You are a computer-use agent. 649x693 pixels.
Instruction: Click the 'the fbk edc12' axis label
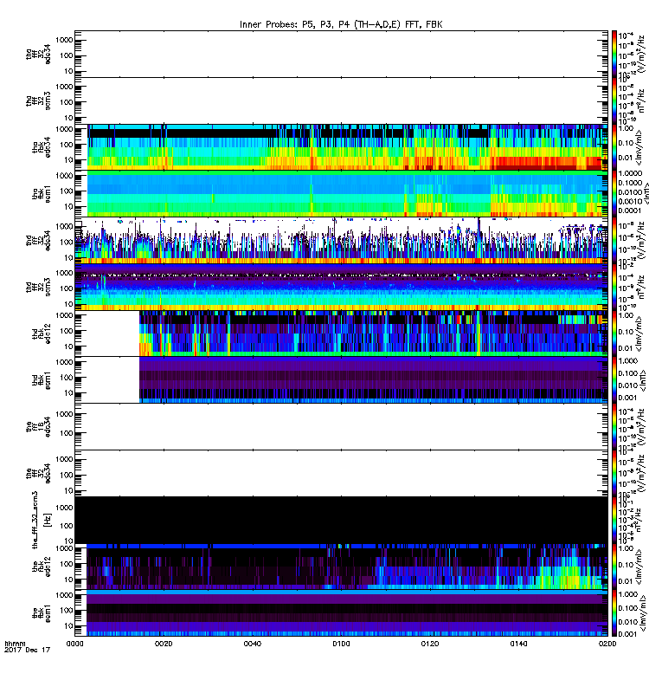[x=41, y=567]
